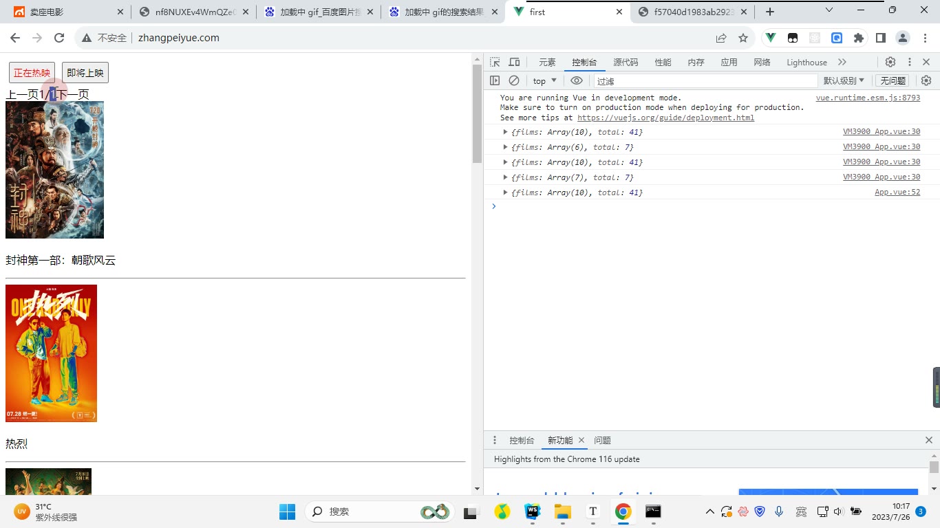
Task: Bookmark this page with star icon
Action: pyautogui.click(x=743, y=38)
